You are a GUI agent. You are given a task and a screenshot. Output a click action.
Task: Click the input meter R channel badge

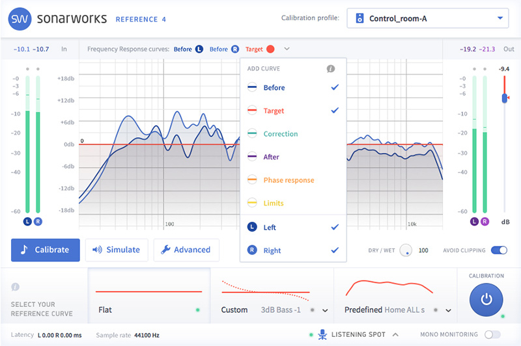[38, 221]
